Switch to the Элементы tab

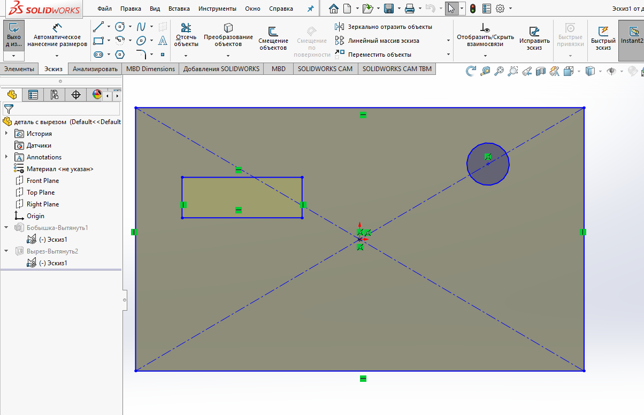(x=19, y=68)
